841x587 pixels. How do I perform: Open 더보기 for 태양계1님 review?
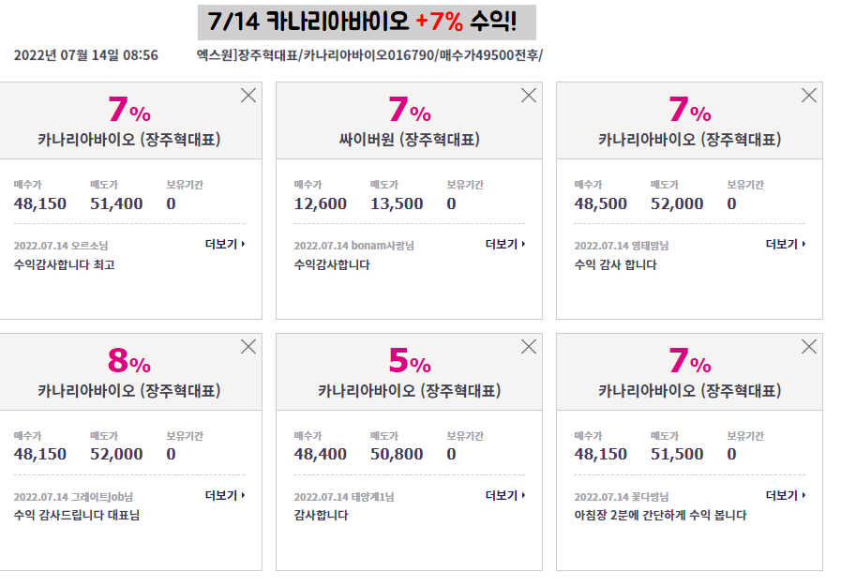(505, 495)
